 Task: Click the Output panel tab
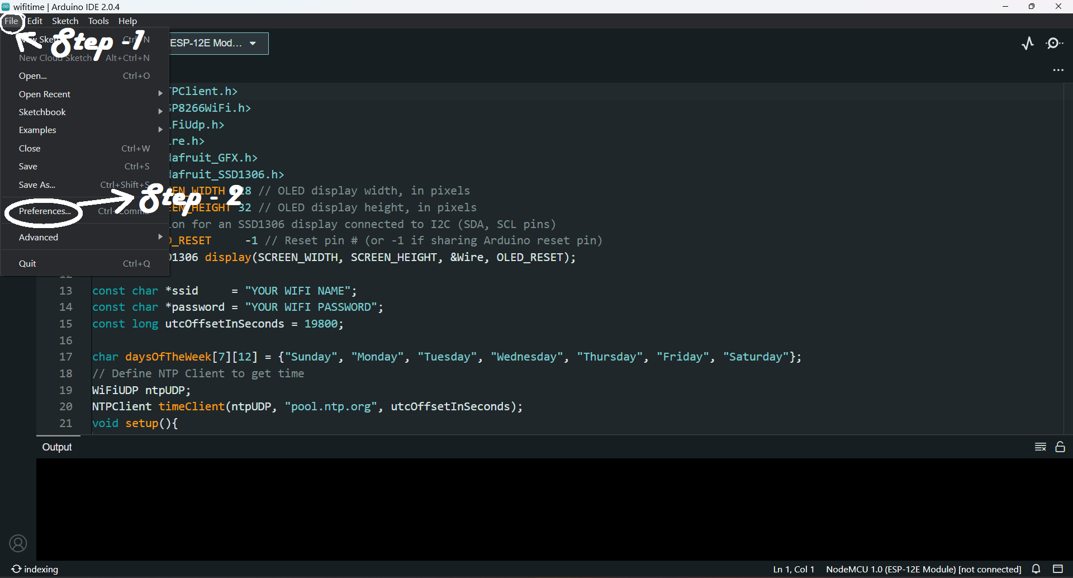57,447
